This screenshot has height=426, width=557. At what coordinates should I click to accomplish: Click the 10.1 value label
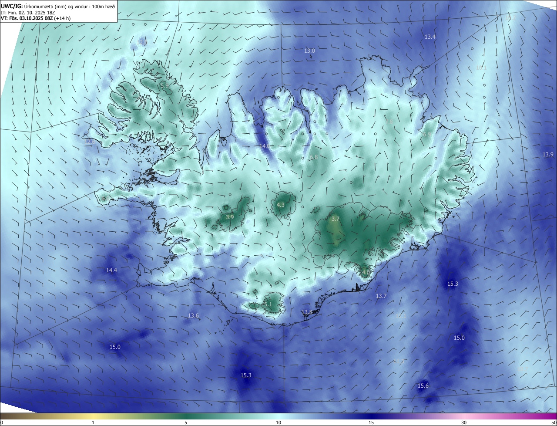coord(481,68)
